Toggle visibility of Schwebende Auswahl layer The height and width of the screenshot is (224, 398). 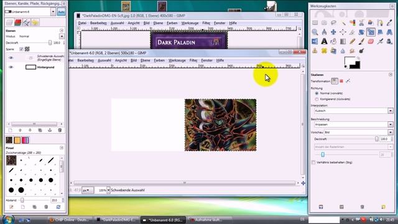tap(11, 58)
